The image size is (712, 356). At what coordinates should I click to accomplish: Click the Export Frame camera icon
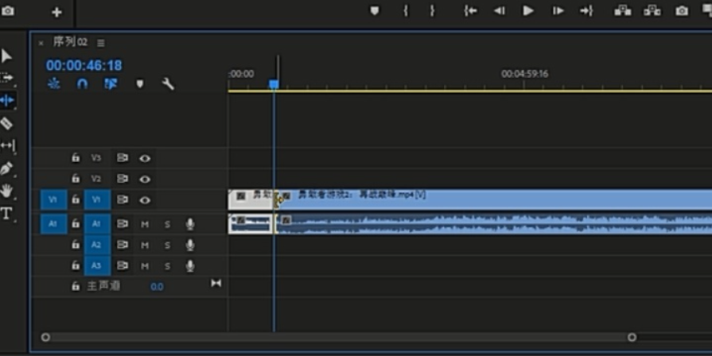[682, 11]
